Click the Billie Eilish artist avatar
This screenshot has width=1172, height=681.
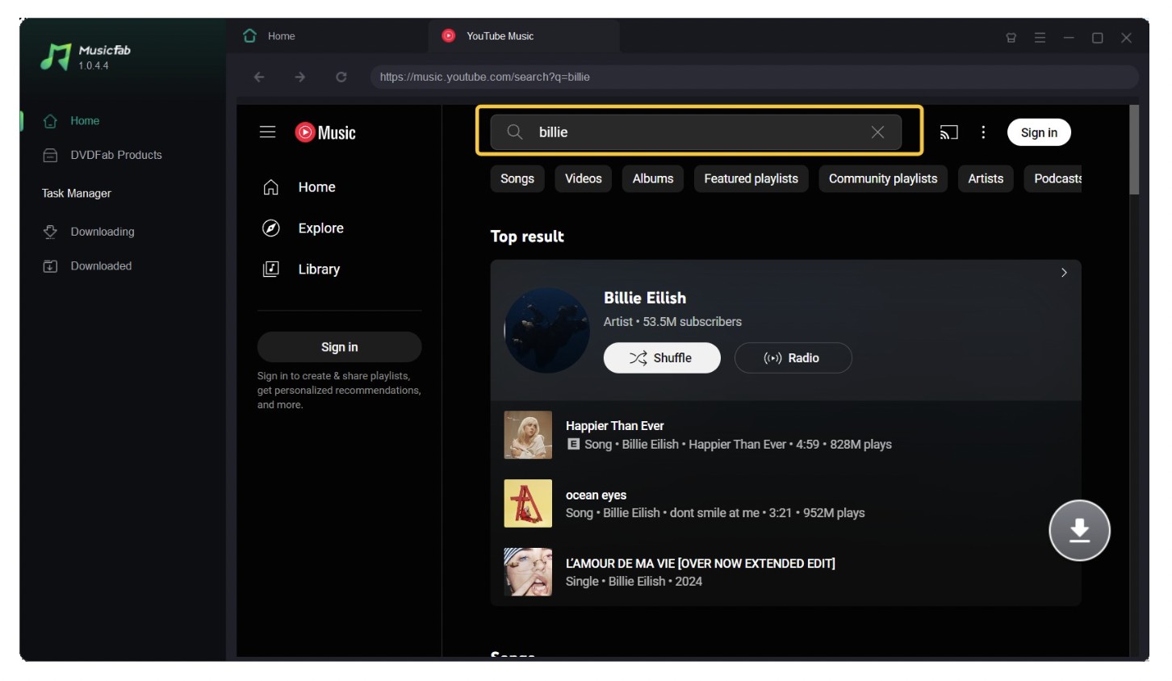point(547,330)
